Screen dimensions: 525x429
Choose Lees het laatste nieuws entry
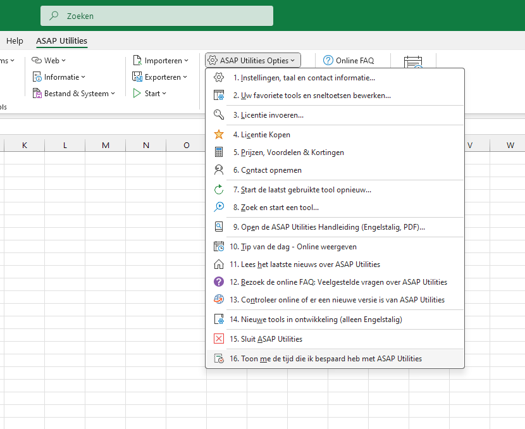[335, 264]
